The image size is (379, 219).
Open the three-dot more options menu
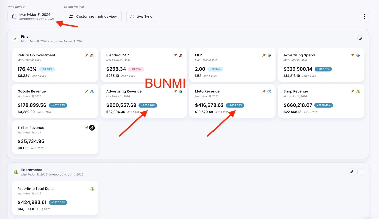coord(364,17)
